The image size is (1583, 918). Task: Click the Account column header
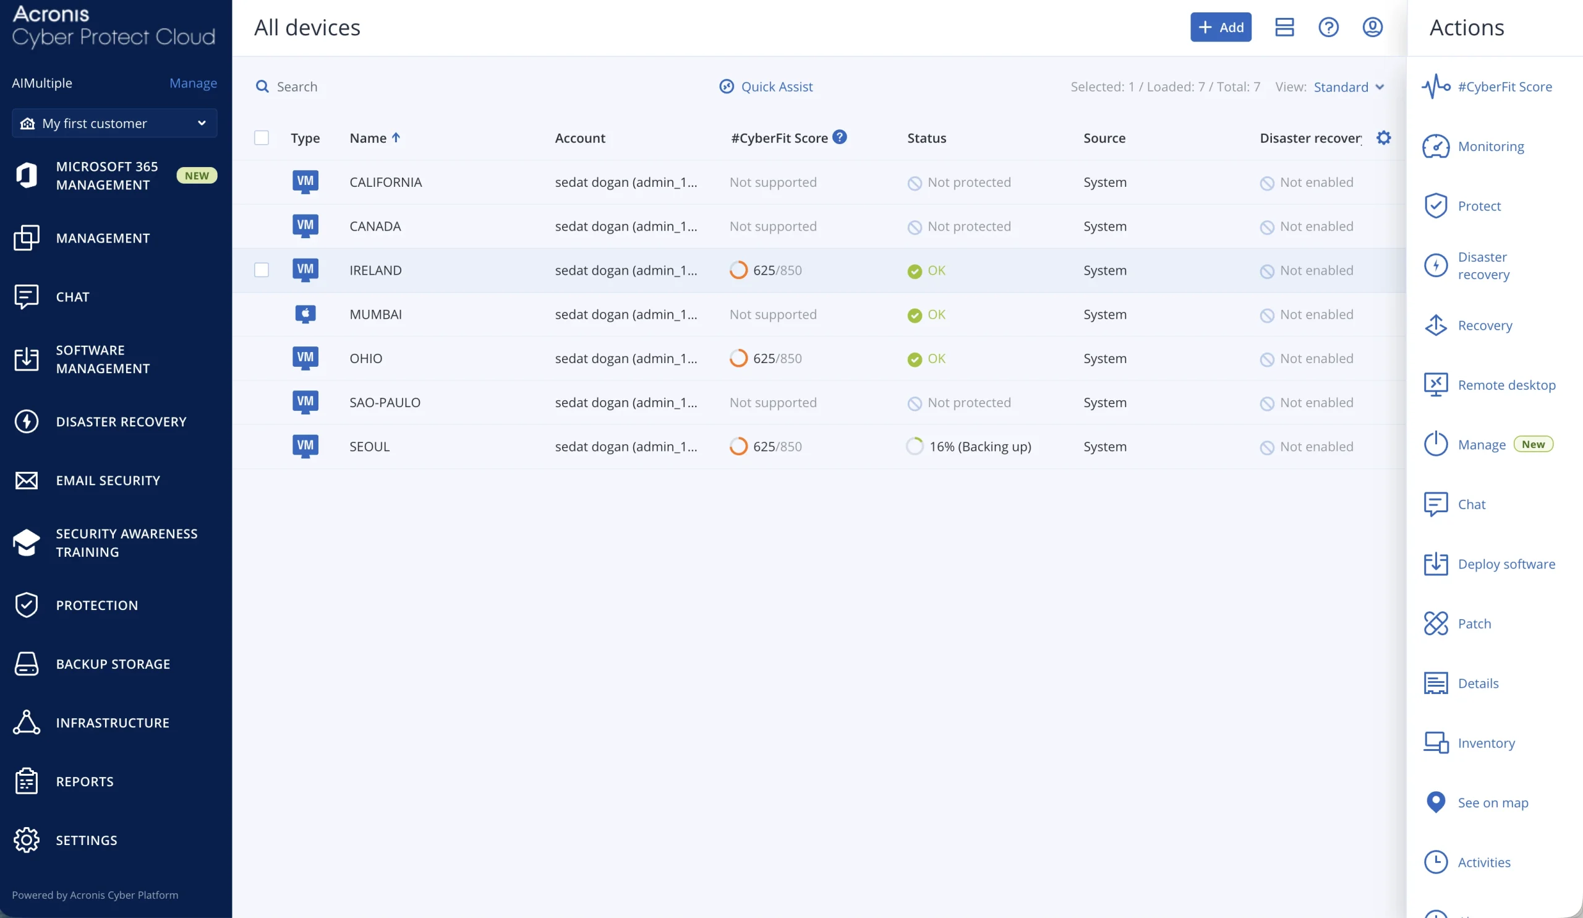tap(580, 138)
